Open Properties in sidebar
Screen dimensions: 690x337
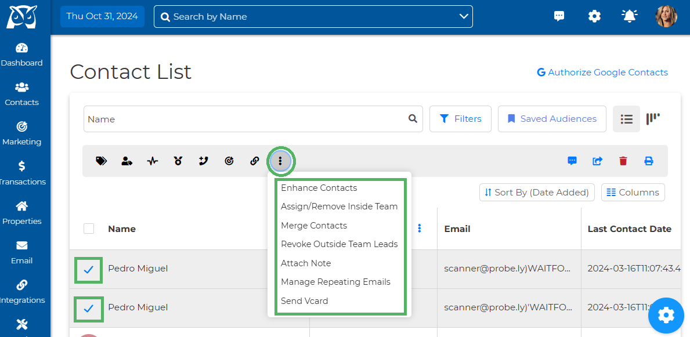pyautogui.click(x=21, y=213)
